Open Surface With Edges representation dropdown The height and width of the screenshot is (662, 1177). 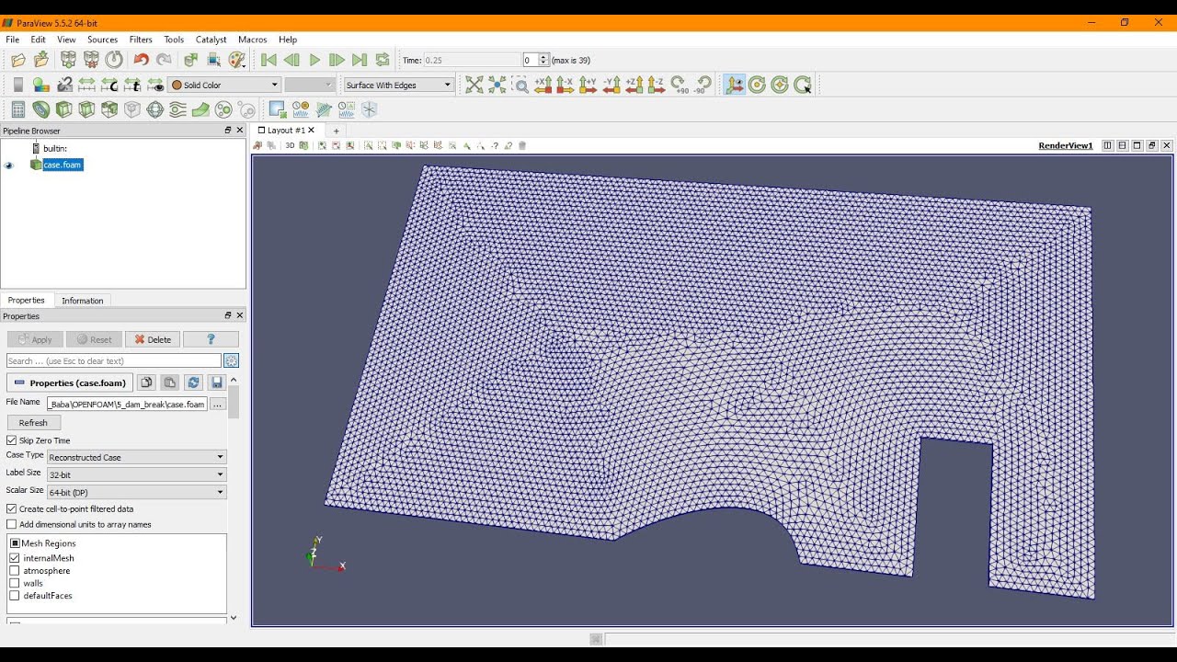[399, 85]
